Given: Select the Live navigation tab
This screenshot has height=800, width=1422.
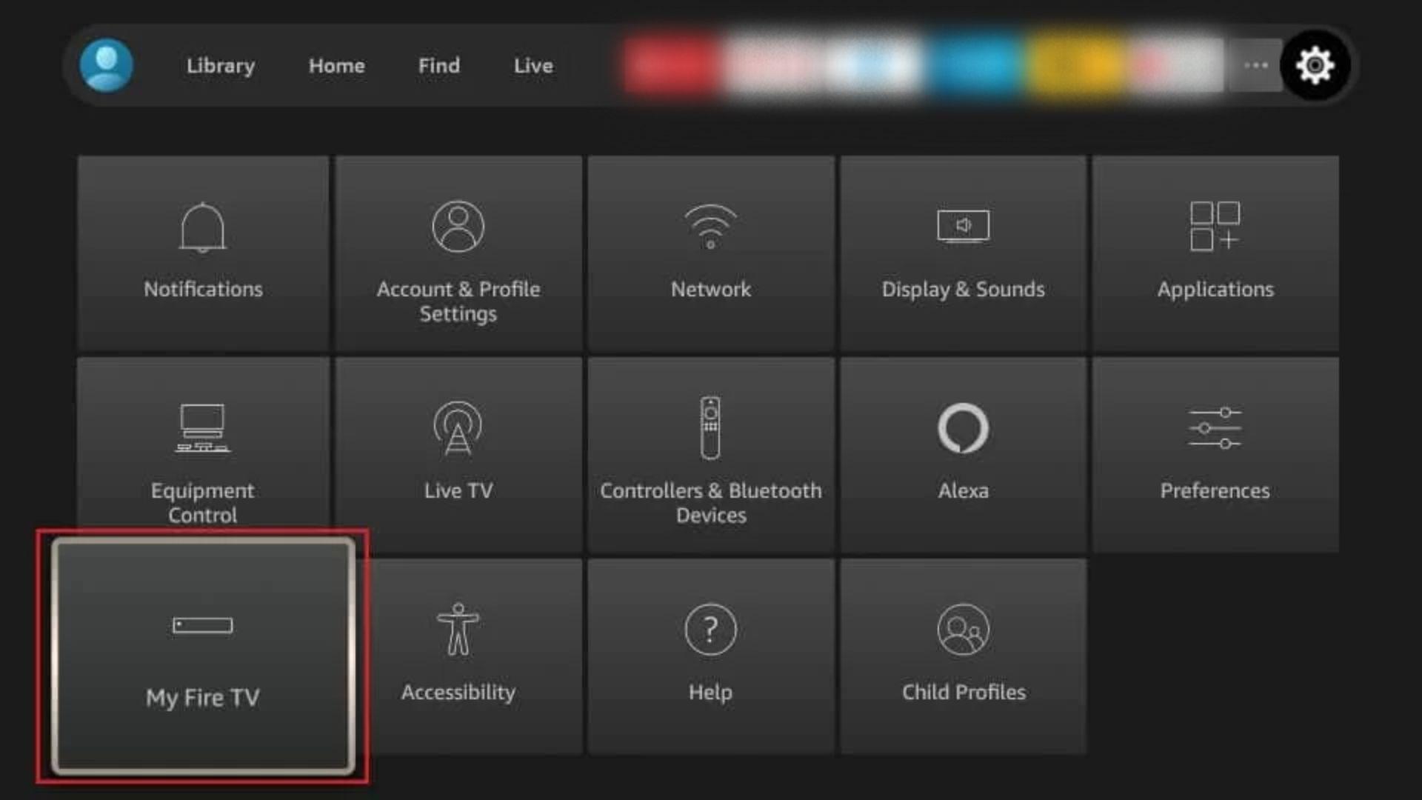Looking at the screenshot, I should coord(533,65).
